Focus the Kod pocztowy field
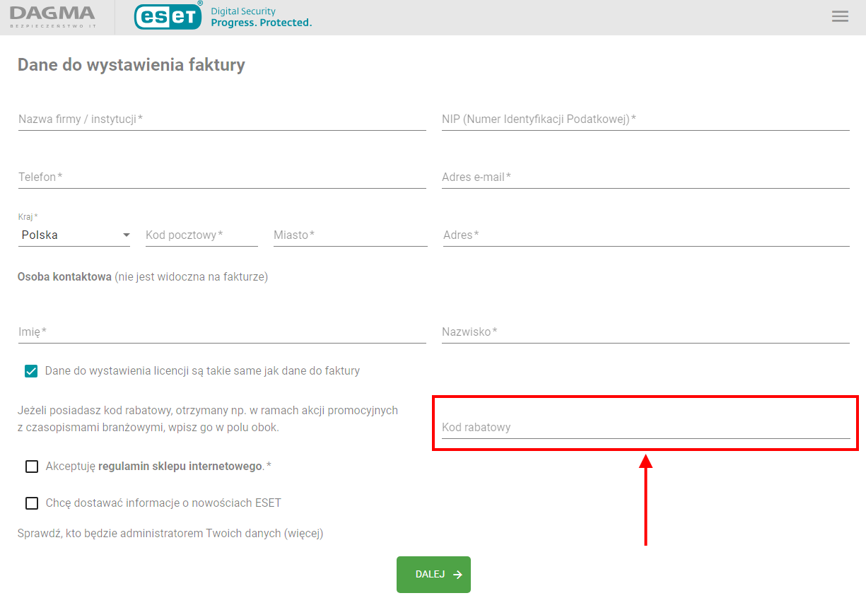This screenshot has width=866, height=598. 201,235
